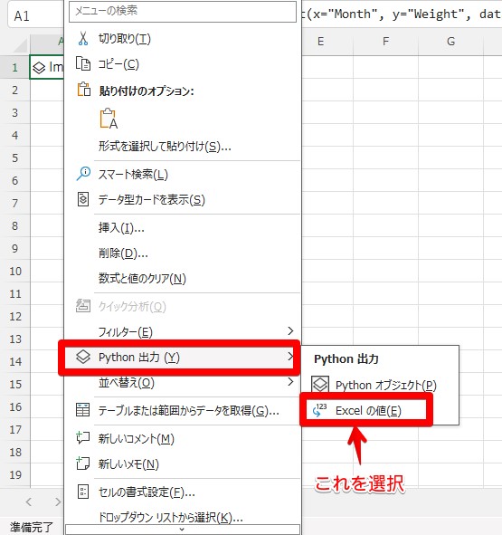Image resolution: width=502 pixels, height=535 pixels.
Task: Select 数式と値のクリア menu entry
Action: [x=142, y=279]
